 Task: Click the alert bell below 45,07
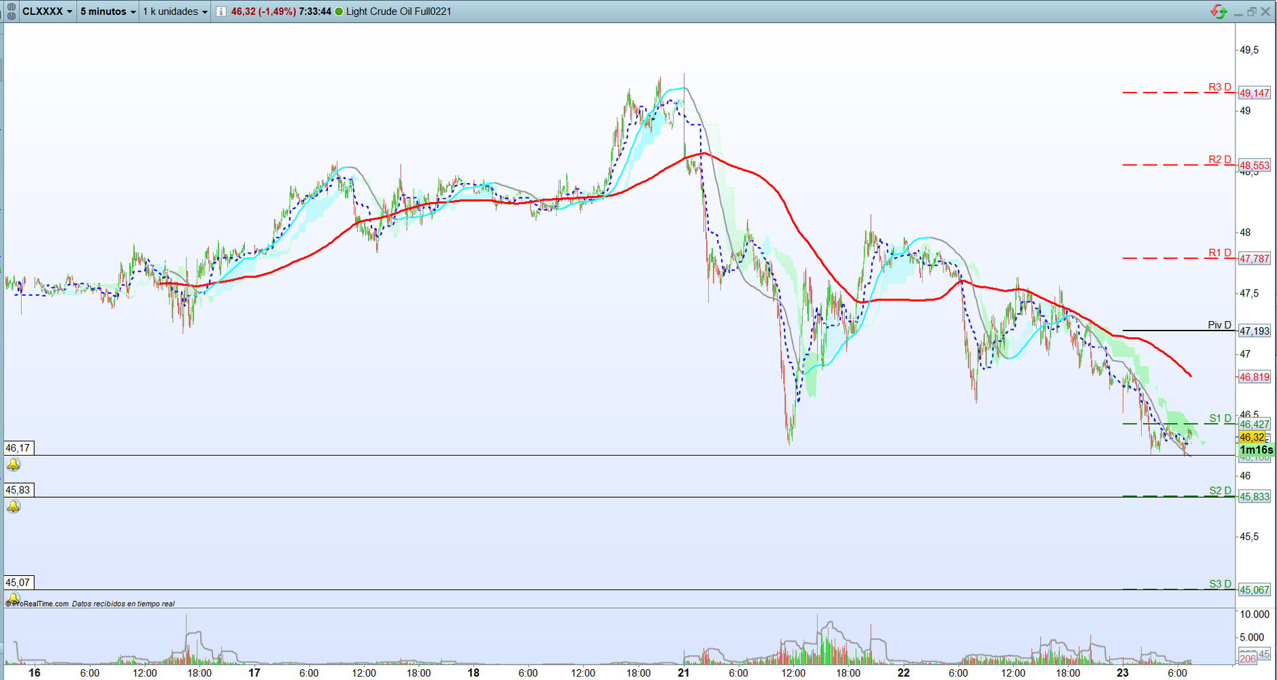[x=13, y=598]
